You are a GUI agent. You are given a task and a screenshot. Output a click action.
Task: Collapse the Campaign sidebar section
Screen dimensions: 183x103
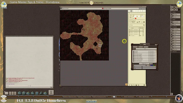pyautogui.click(x=172, y=27)
